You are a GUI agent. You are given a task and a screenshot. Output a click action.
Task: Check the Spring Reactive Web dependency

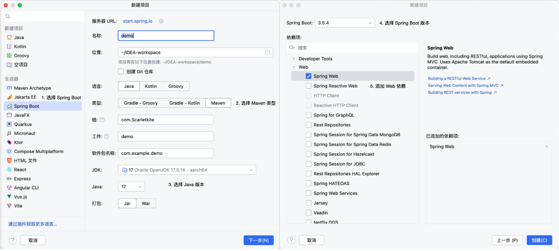point(308,86)
